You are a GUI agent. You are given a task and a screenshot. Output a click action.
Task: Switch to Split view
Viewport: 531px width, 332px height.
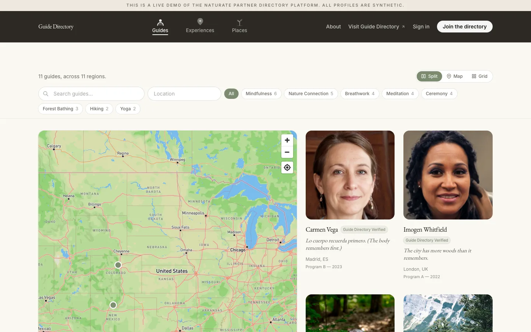pyautogui.click(x=429, y=76)
